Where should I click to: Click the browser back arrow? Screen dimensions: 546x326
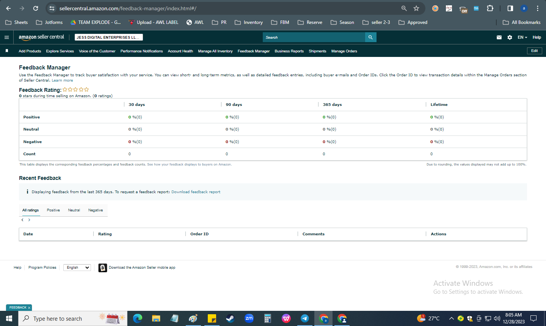[8, 8]
